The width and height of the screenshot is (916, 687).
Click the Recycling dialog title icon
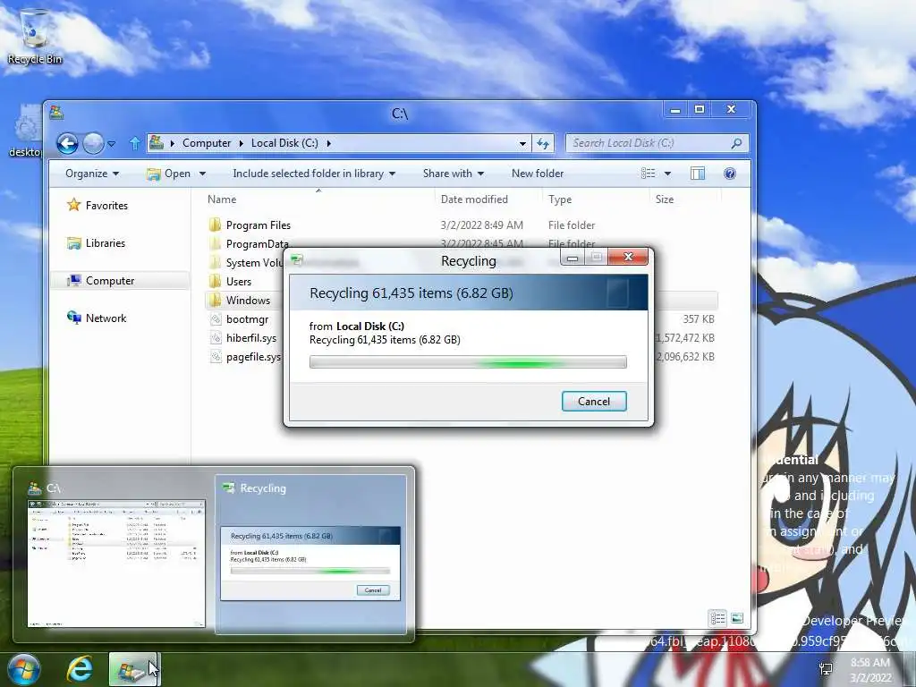pyautogui.click(x=297, y=260)
